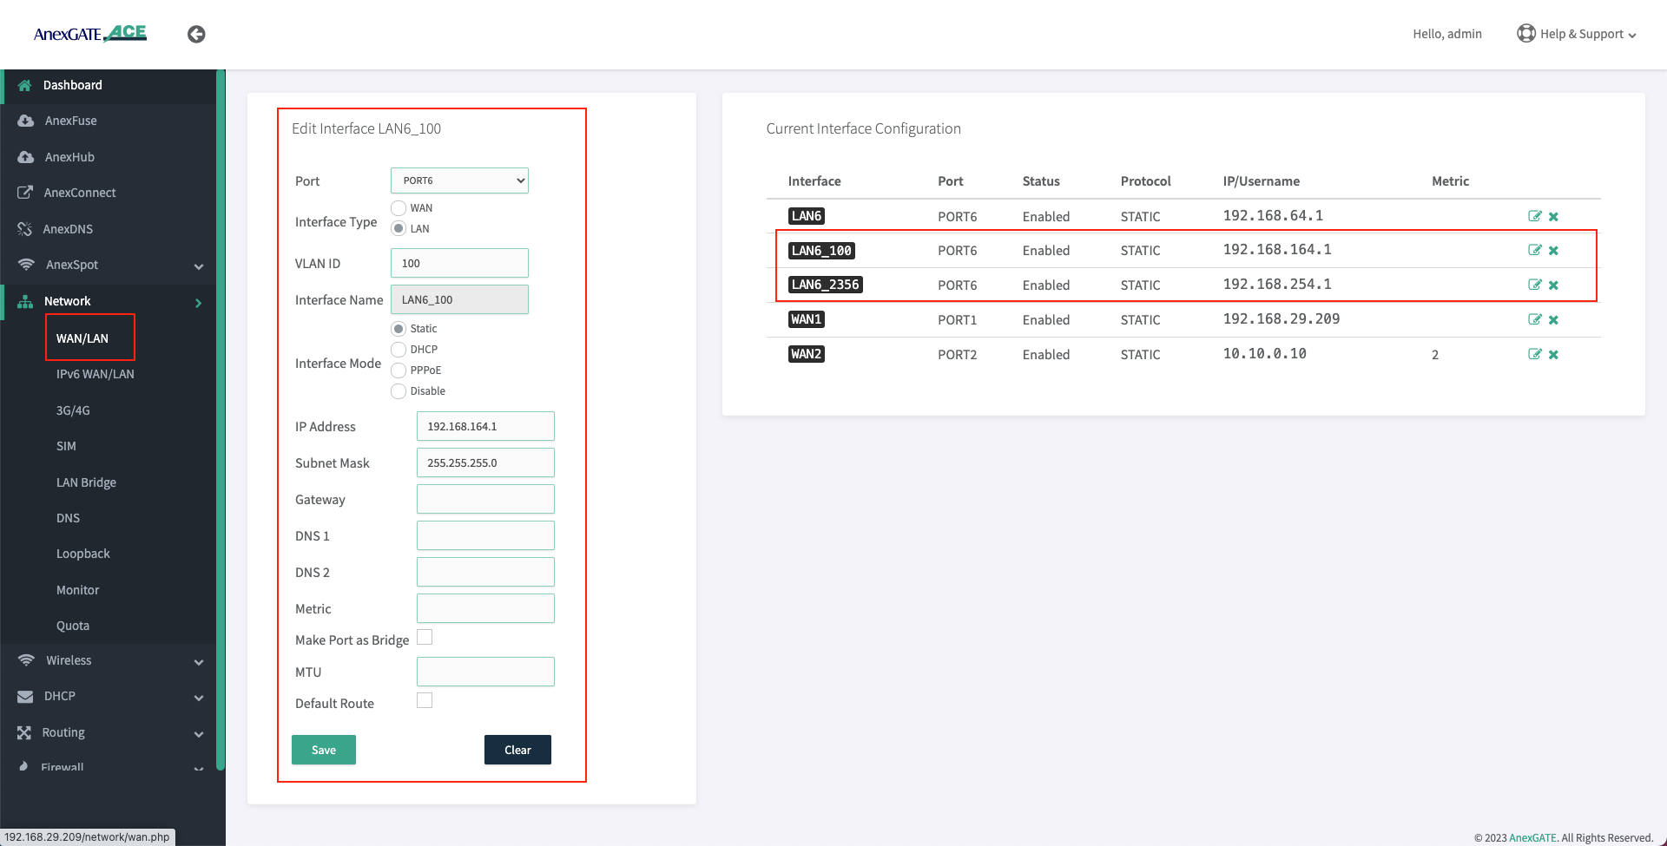1667x846 pixels.
Task: Check the Make Port as Bridge checkbox
Action: (425, 637)
